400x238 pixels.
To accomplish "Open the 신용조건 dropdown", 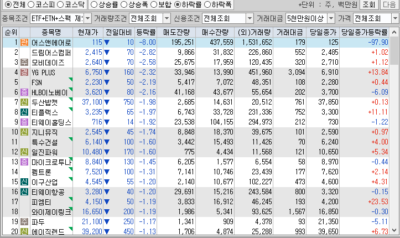I will tap(250, 18).
